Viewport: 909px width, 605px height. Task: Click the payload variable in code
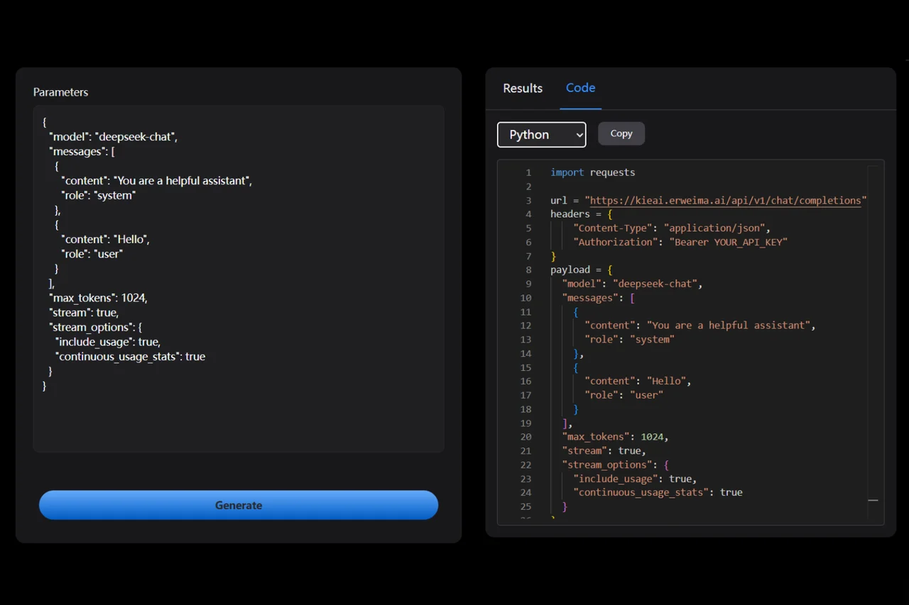tap(570, 270)
